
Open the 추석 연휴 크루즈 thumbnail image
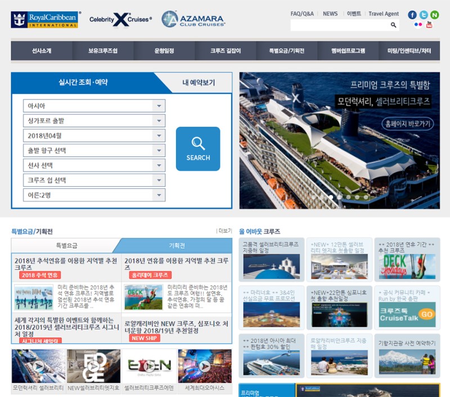(34, 297)
